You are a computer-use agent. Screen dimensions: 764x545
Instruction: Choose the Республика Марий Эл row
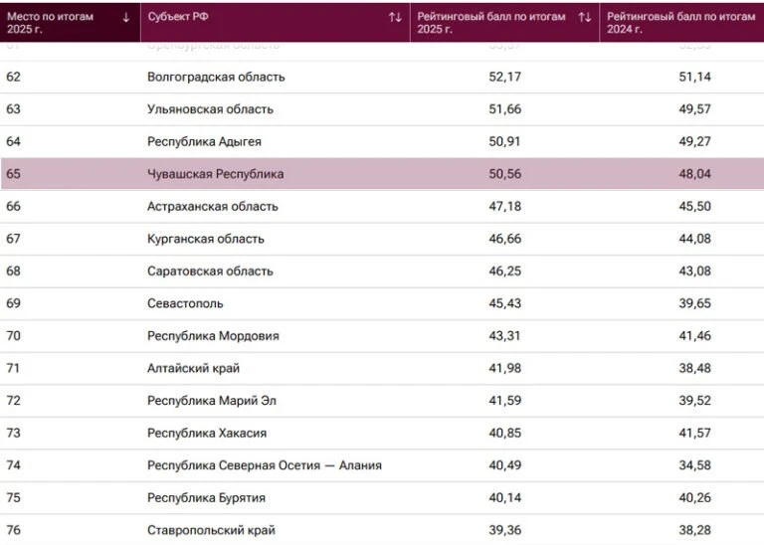coord(382,401)
